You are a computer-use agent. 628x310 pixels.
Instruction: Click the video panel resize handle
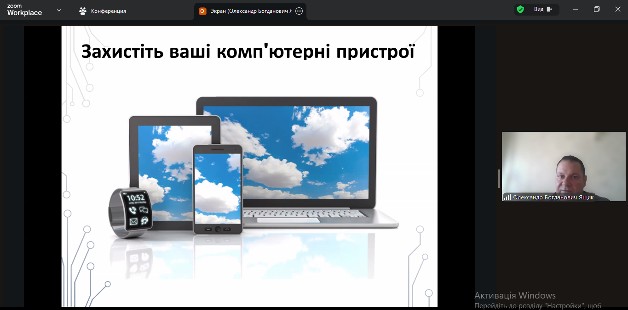point(499,178)
